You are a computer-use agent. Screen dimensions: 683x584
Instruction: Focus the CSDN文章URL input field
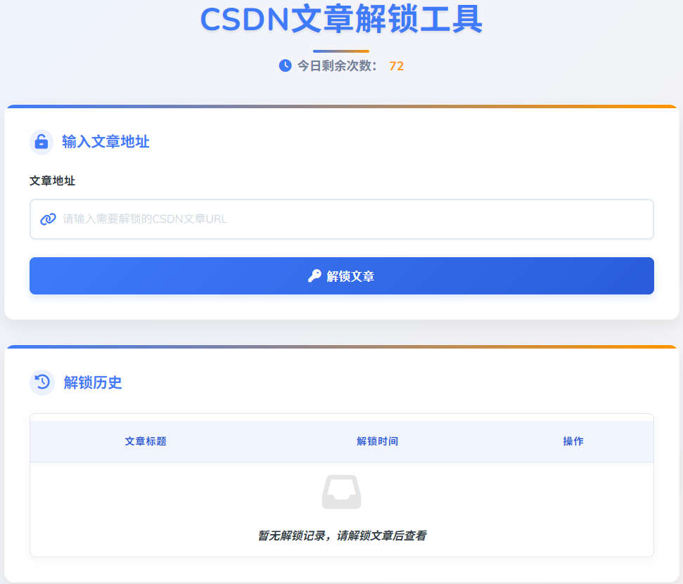(x=342, y=219)
